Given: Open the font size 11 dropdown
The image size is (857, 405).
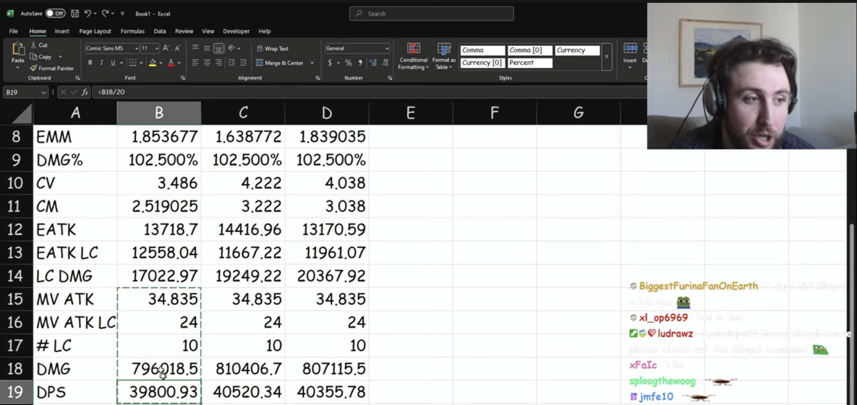Looking at the screenshot, I should (157, 48).
